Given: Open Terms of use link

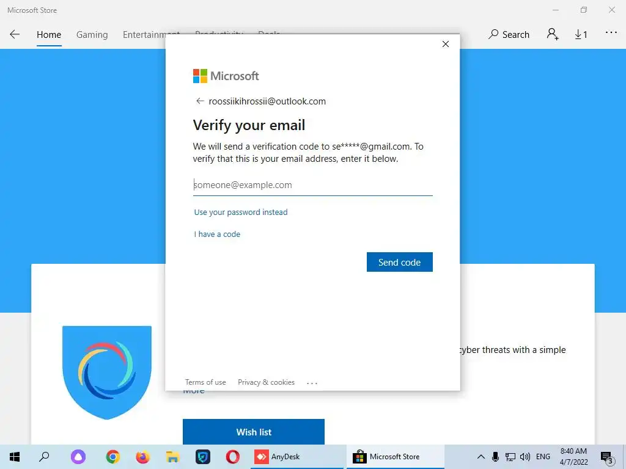Looking at the screenshot, I should click(x=205, y=382).
